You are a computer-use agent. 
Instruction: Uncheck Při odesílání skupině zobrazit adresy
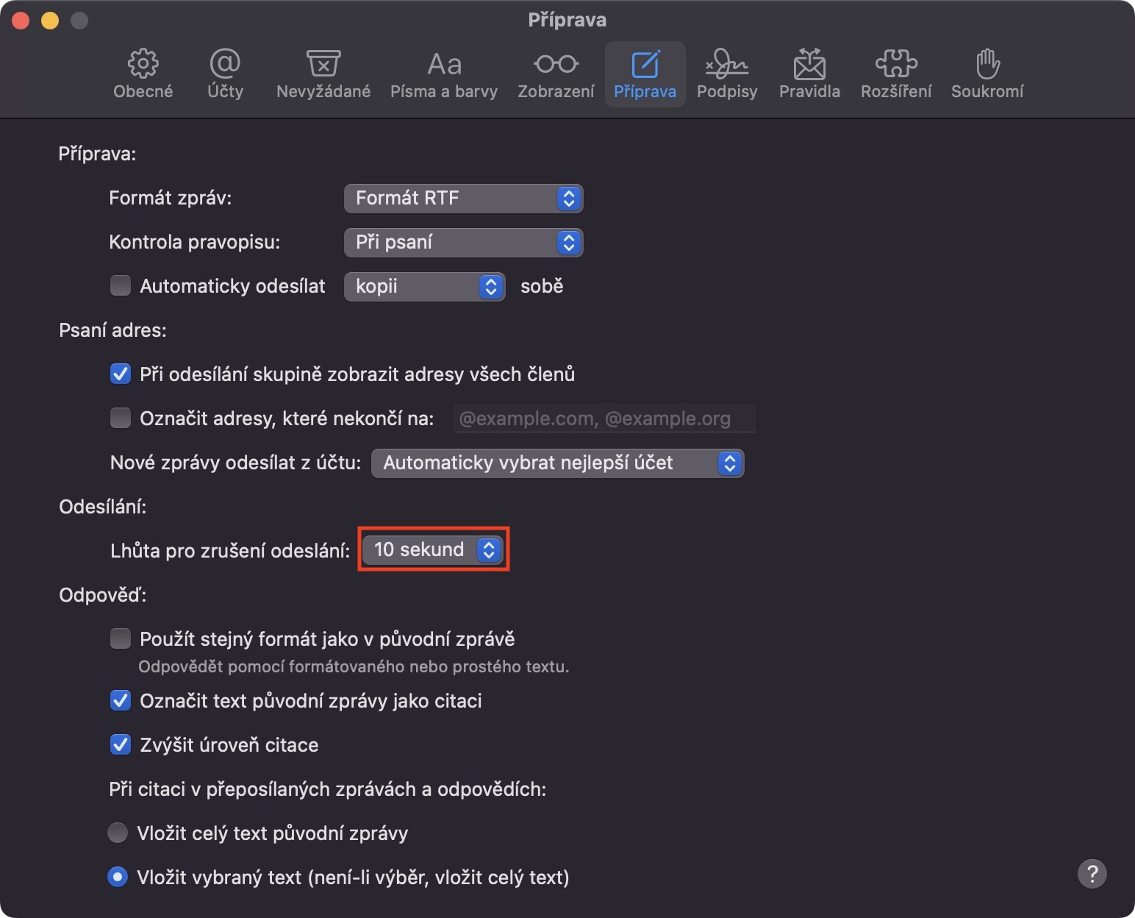[121, 374]
